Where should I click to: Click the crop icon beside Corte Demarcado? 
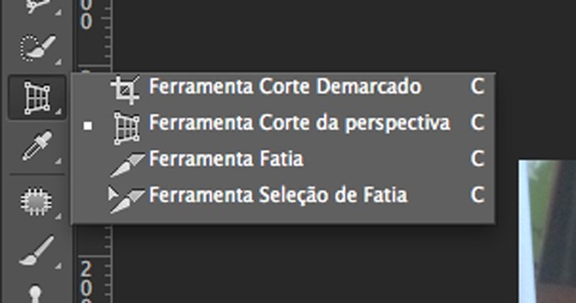(x=126, y=88)
